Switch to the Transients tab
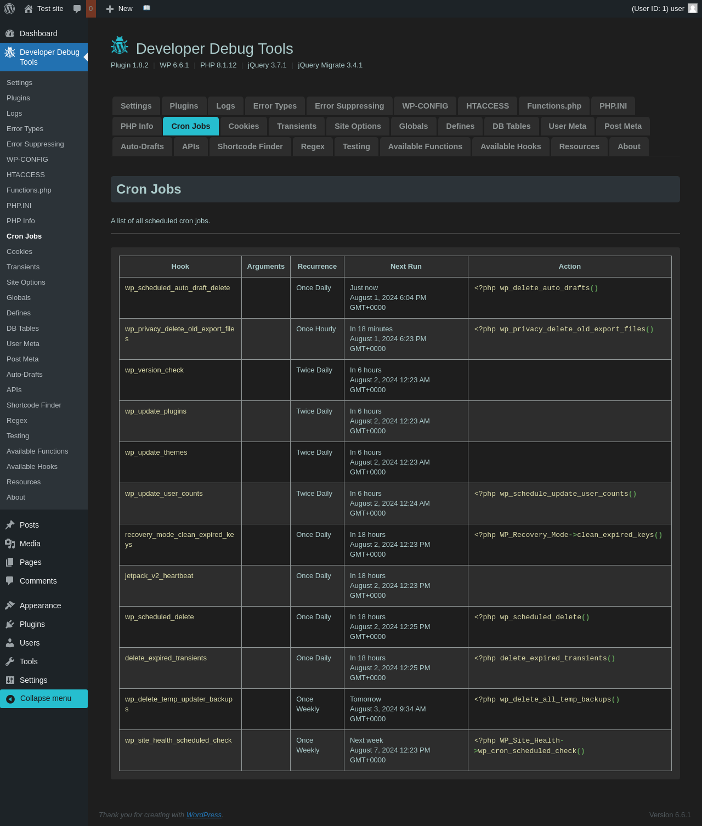Image resolution: width=702 pixels, height=826 pixels. (x=296, y=126)
